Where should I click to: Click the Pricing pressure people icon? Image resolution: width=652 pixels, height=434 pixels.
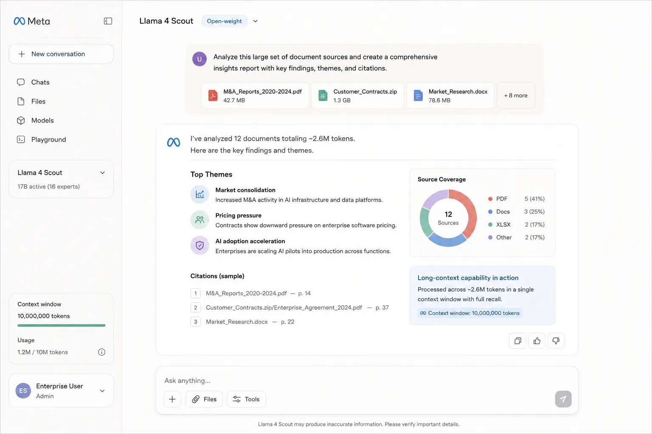[200, 220]
